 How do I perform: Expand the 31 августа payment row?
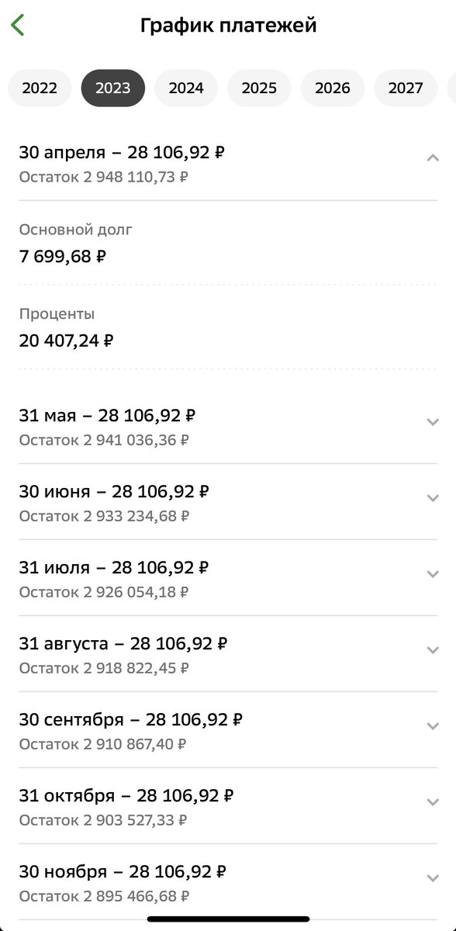coord(434,651)
